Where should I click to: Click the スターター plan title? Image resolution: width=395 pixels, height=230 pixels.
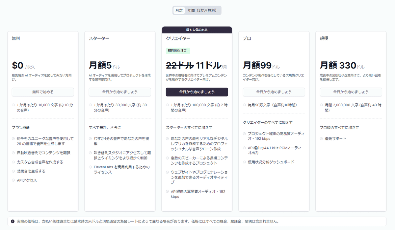tap(99, 38)
